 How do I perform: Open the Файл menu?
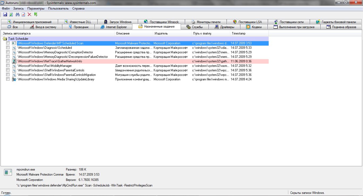point(6,8)
